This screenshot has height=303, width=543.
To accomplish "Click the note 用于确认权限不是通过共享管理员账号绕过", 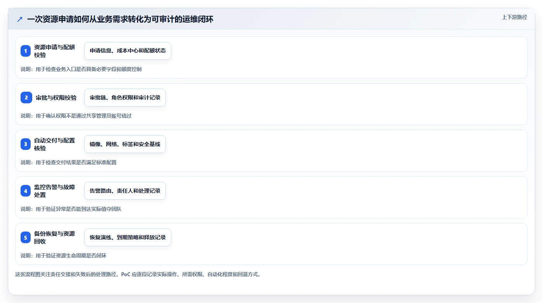I will point(83,116).
